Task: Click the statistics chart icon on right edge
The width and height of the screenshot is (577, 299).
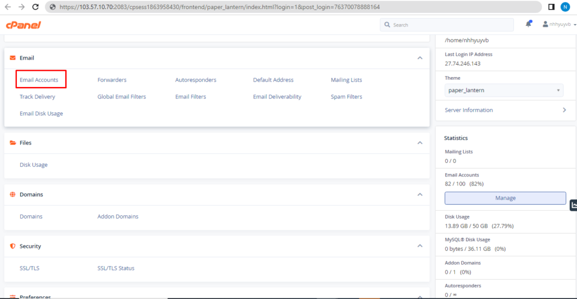Action: click(x=574, y=205)
